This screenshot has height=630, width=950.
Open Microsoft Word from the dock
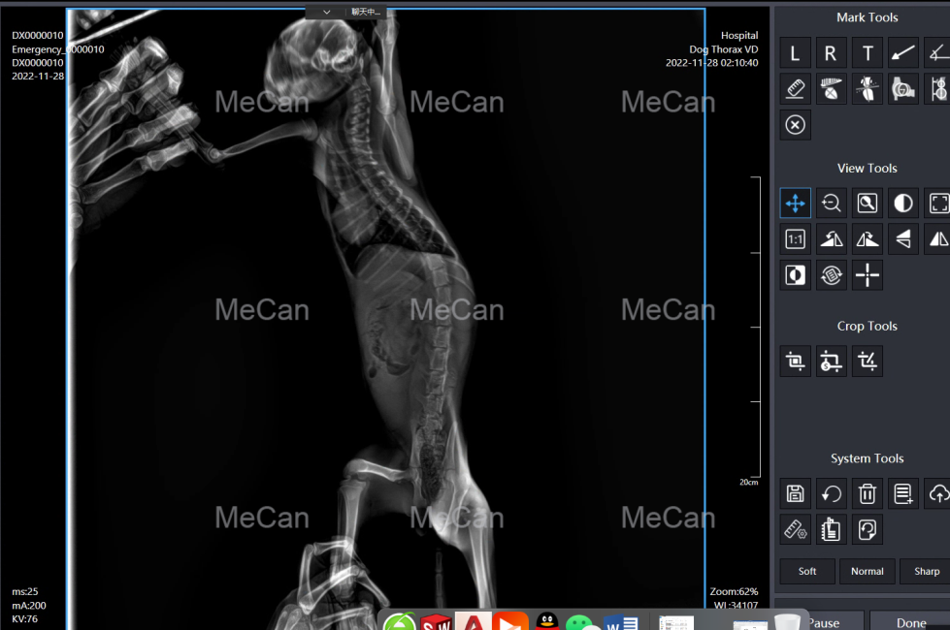coord(622,623)
